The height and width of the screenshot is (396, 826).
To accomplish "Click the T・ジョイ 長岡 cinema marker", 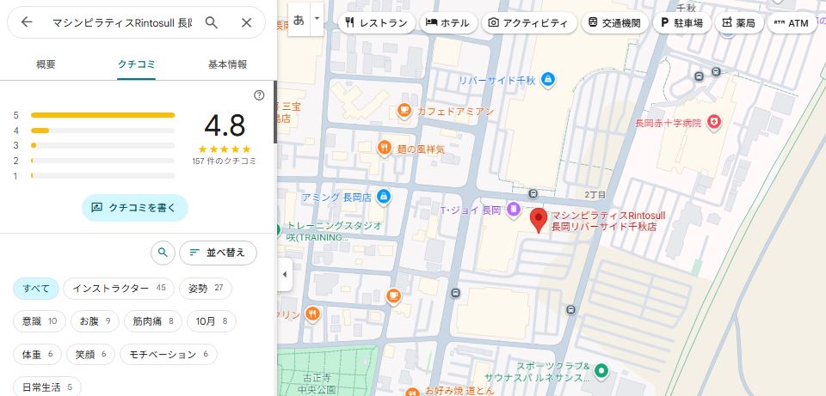I will [513, 208].
